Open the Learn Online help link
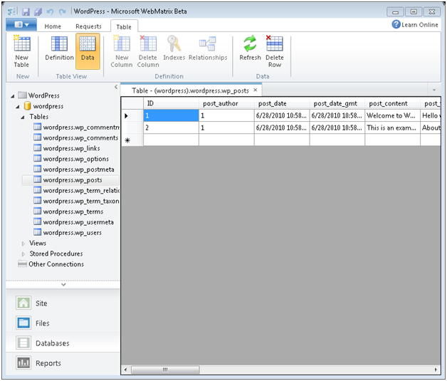The image size is (447, 381). 415,25
